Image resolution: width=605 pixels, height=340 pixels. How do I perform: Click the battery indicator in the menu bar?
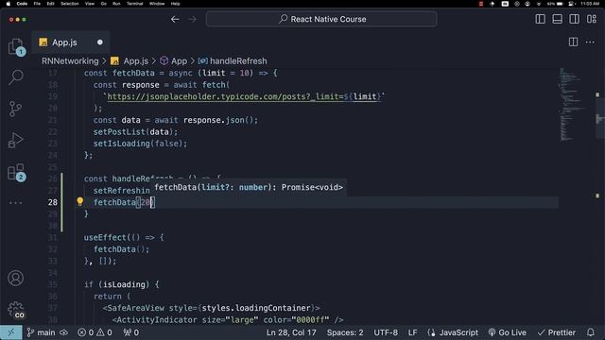[555, 4]
